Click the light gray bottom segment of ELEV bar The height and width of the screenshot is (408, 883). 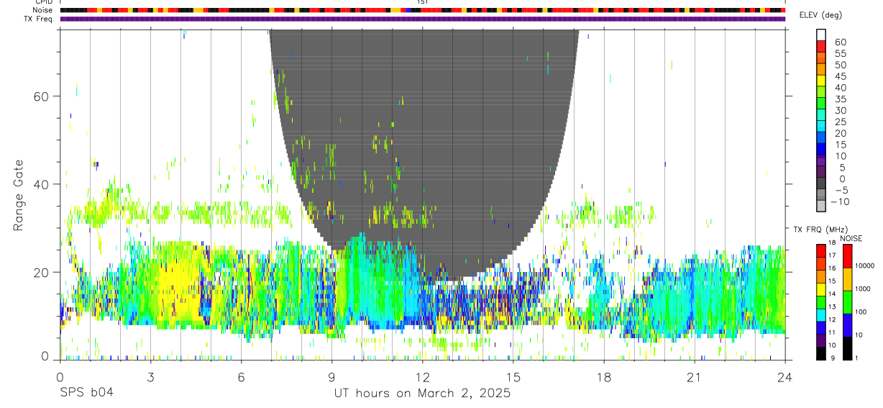pyautogui.click(x=820, y=205)
